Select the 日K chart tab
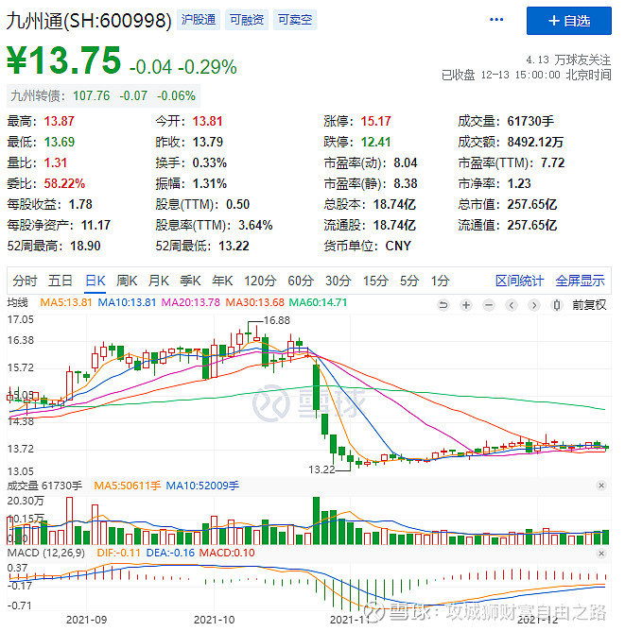Viewport: 625px width, 631px height. [95, 281]
